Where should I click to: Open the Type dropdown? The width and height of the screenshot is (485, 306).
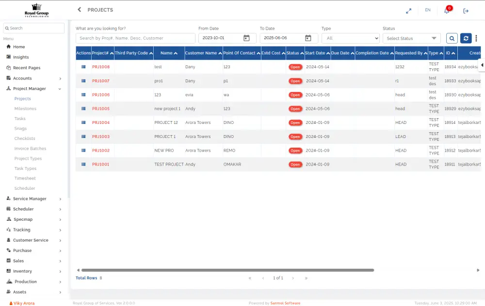click(x=350, y=38)
